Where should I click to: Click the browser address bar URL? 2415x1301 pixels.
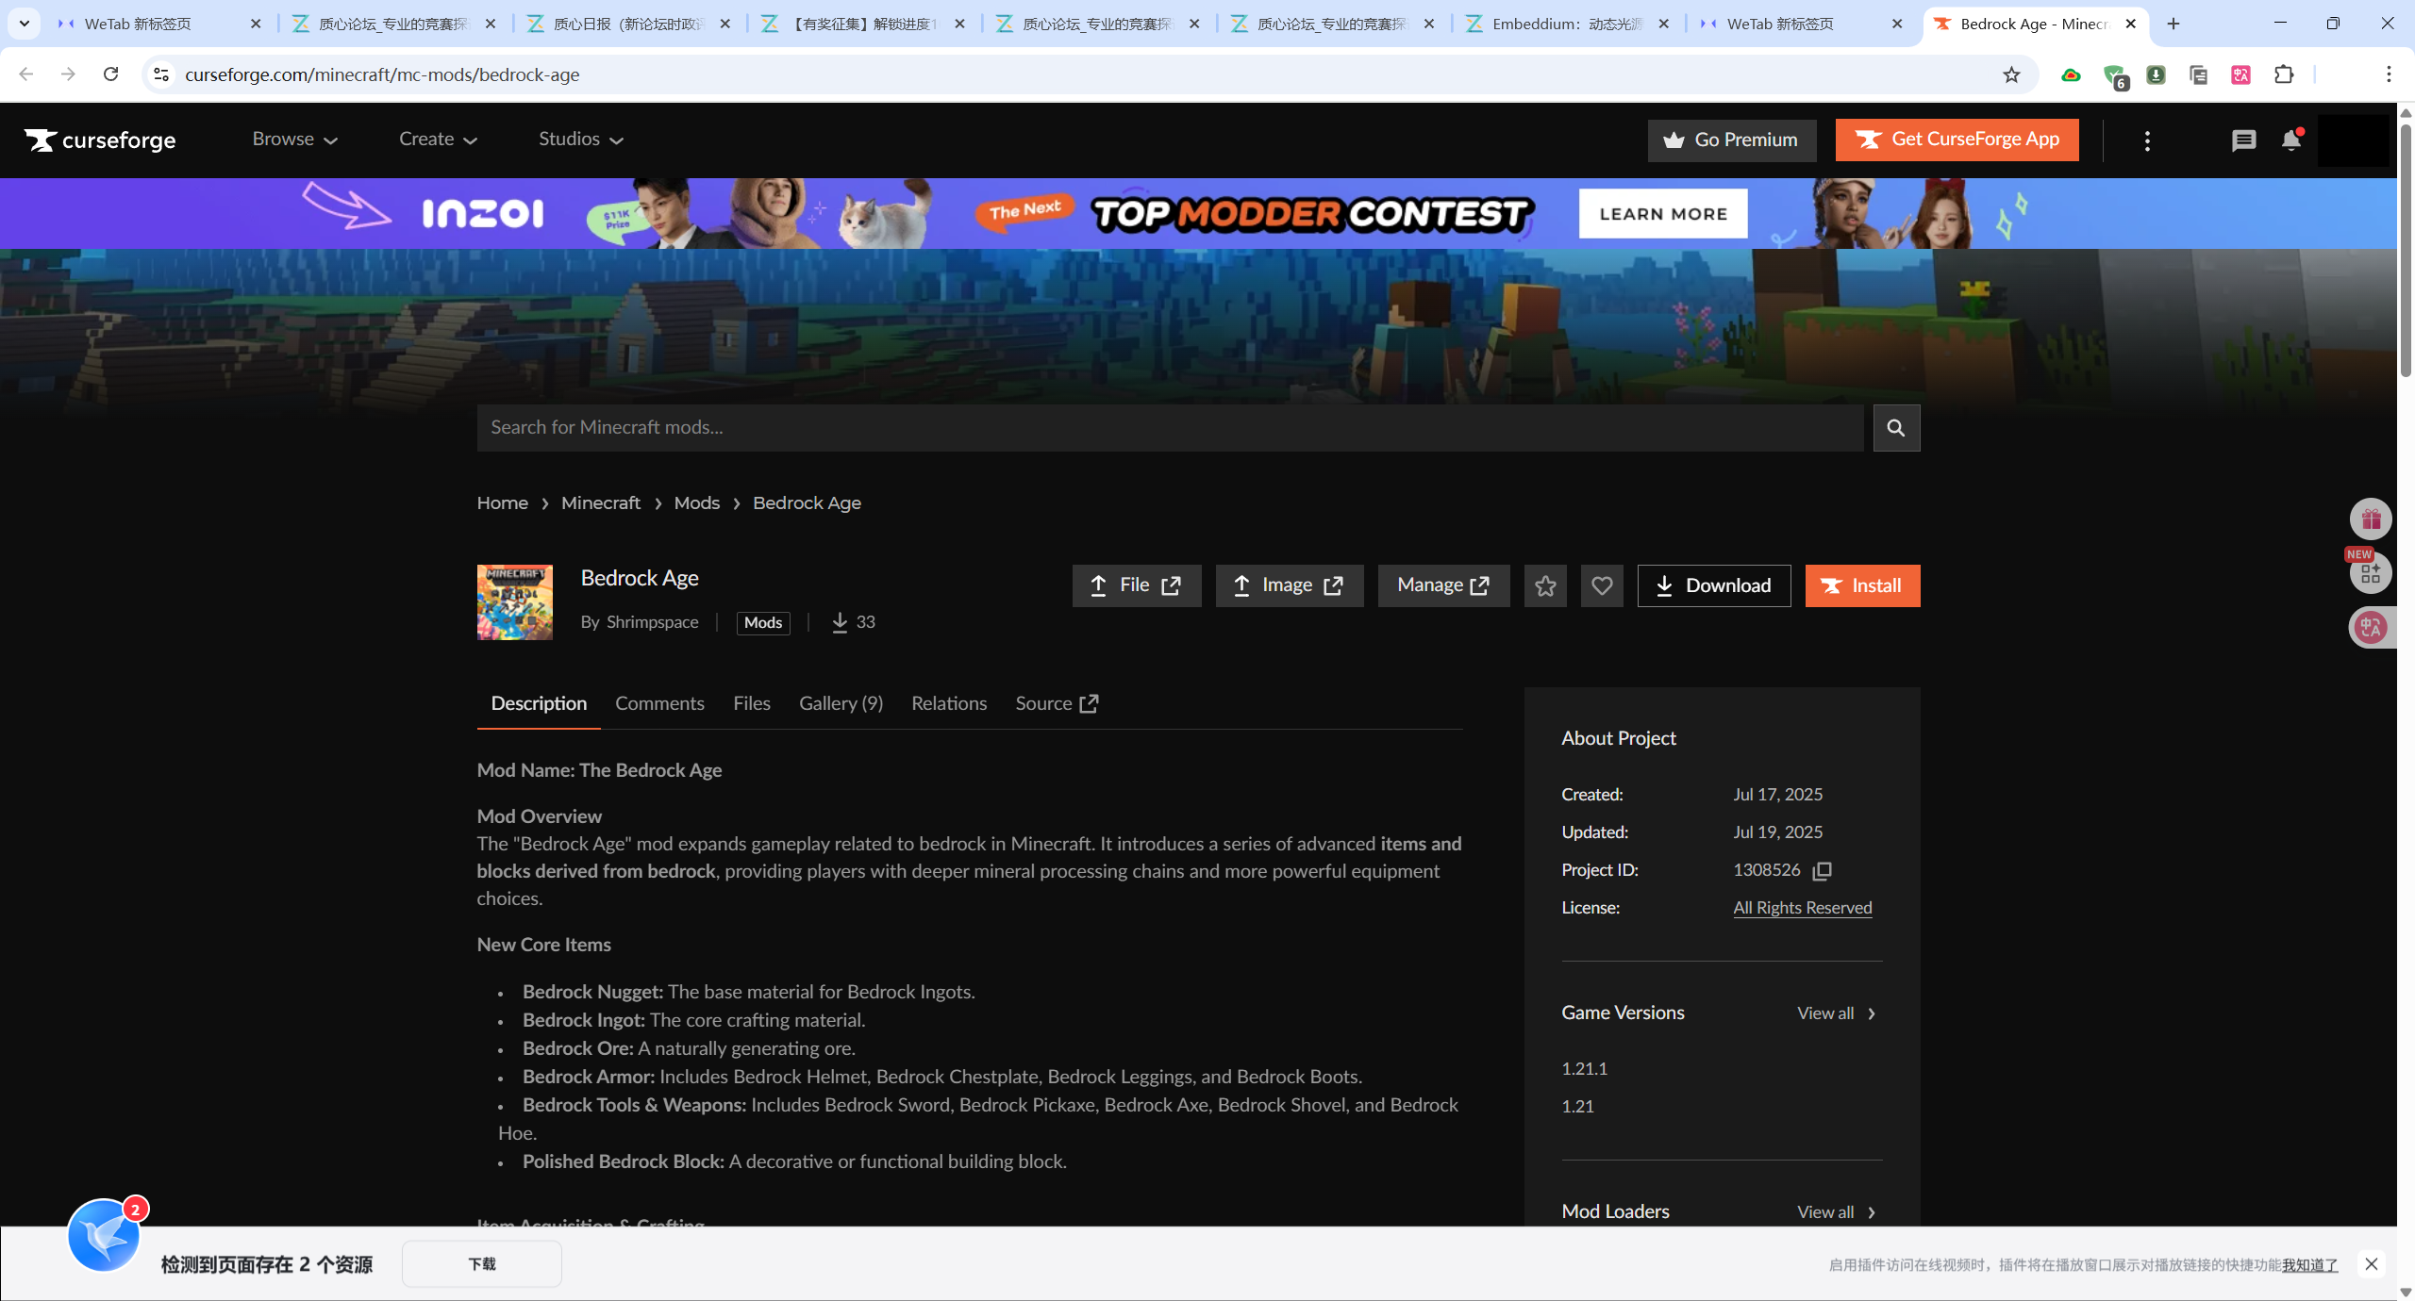(x=382, y=74)
